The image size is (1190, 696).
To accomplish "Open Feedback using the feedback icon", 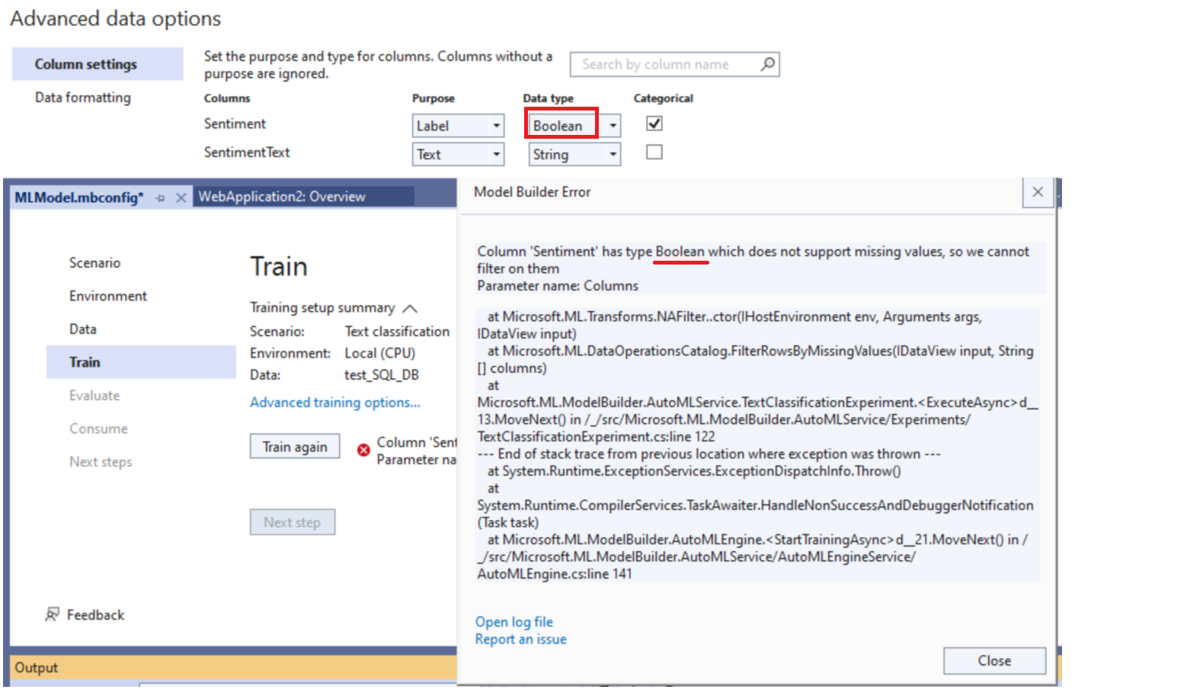I will 53,614.
